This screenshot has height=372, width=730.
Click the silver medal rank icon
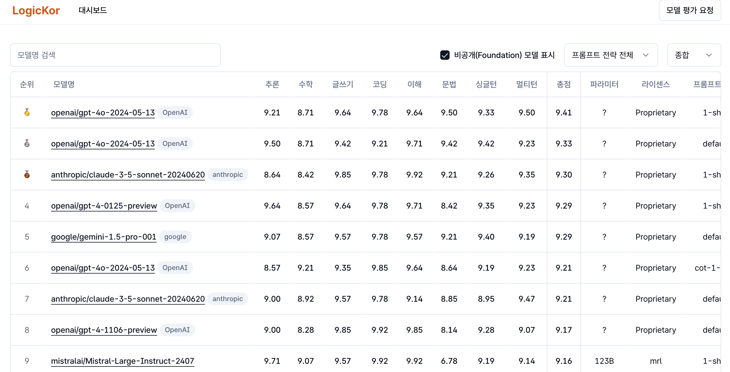[27, 144]
